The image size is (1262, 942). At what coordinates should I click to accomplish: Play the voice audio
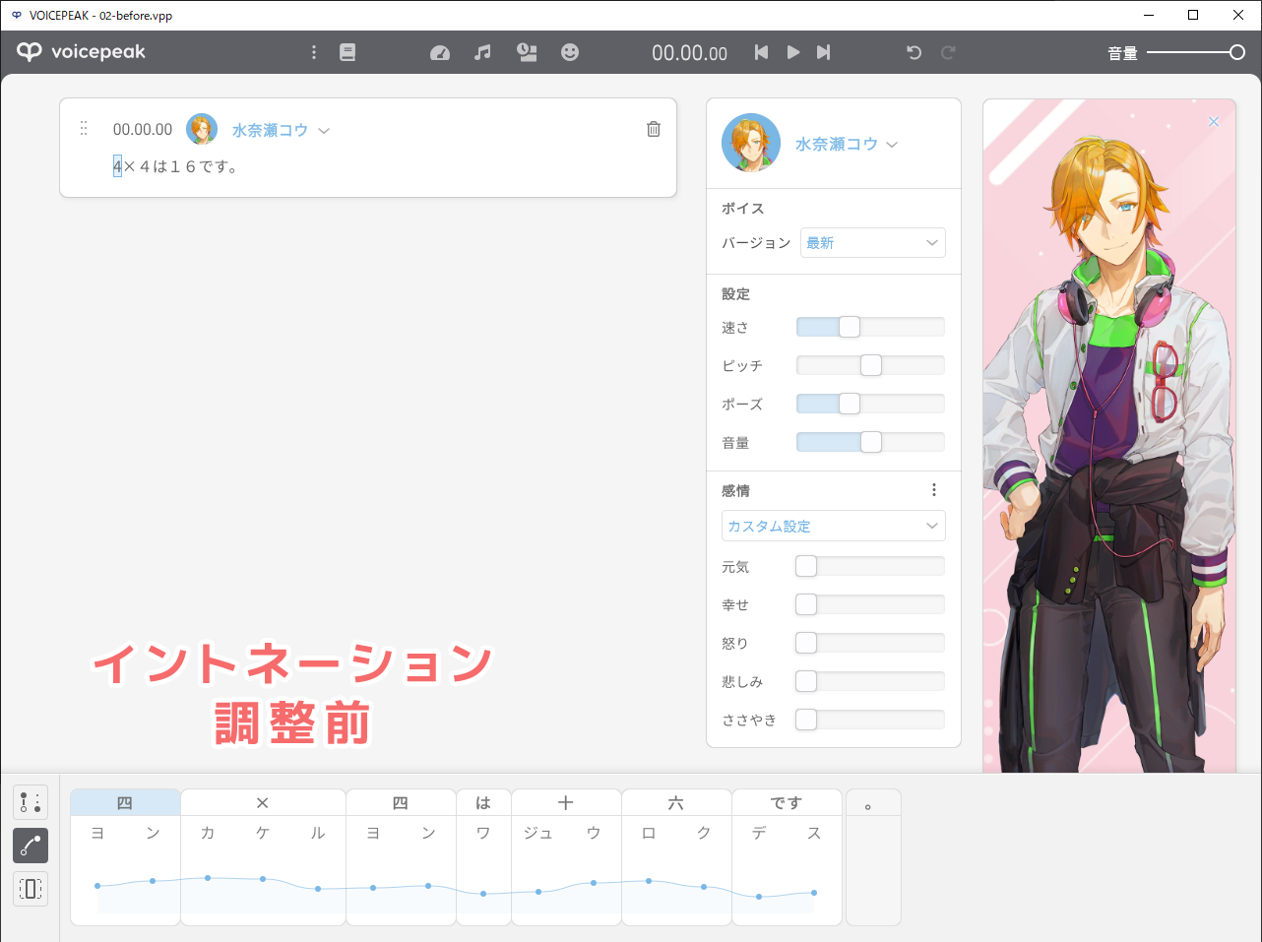click(792, 52)
